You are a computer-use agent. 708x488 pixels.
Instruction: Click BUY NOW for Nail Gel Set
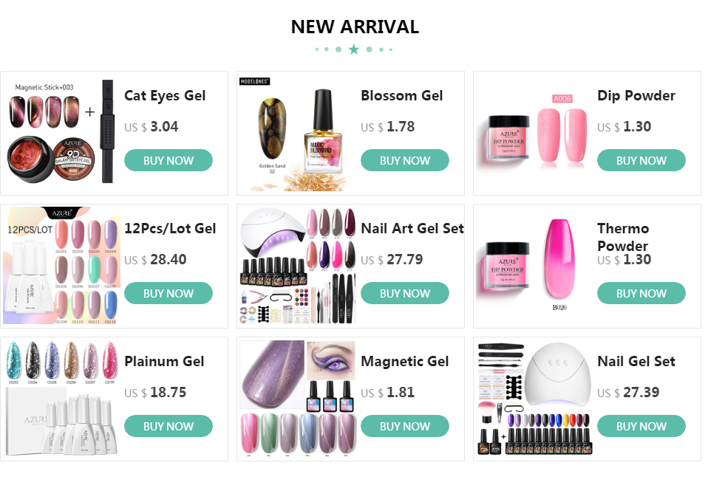click(641, 426)
